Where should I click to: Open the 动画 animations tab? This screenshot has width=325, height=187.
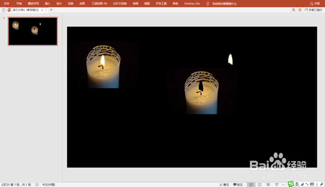82,4
